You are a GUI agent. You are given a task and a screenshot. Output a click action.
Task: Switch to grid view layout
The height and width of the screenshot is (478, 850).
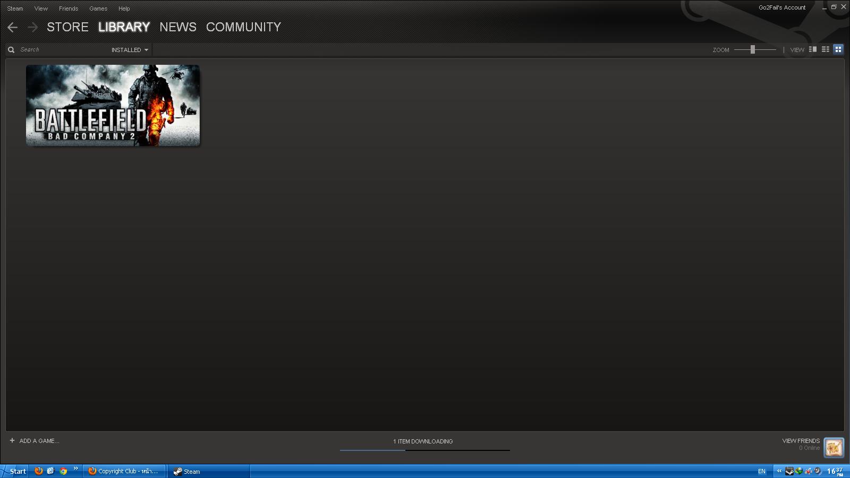[x=838, y=49]
